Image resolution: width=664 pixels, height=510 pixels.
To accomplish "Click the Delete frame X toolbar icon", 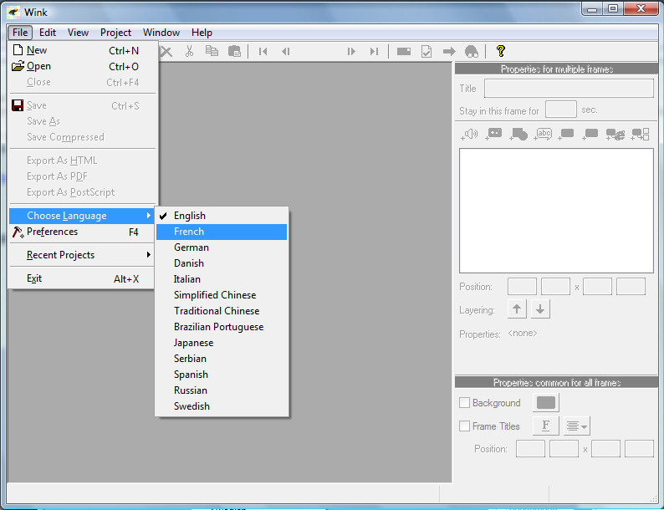I will 166,52.
